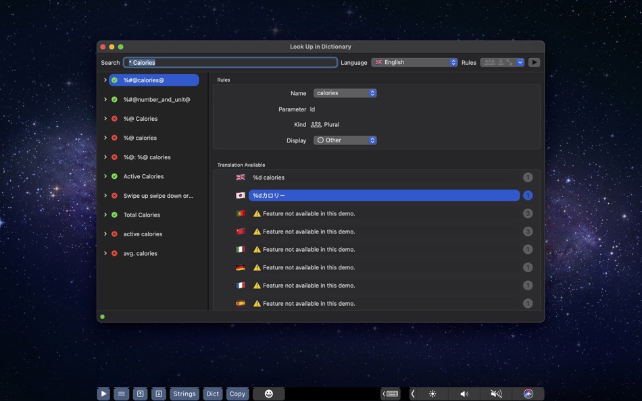Select the %#@calories@ list entry
642x401 pixels.
click(154, 80)
